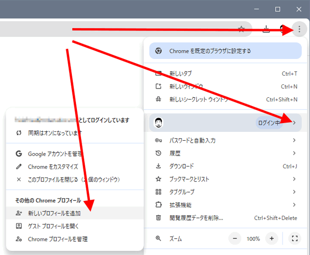310x255 pixels.
Task: Click the Chrome logo in default-browser banner
Action: 159,51
